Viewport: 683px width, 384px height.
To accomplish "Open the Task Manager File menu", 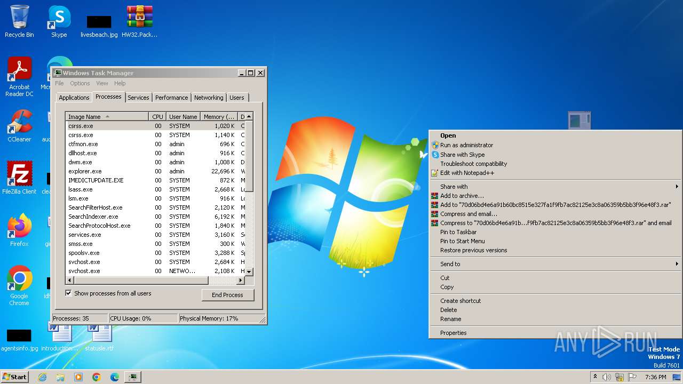I will coord(59,83).
